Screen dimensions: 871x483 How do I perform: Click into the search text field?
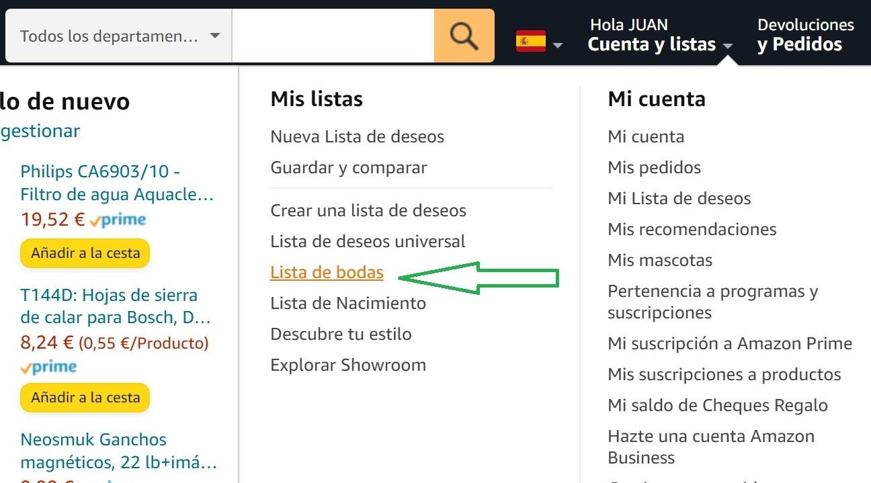point(333,36)
